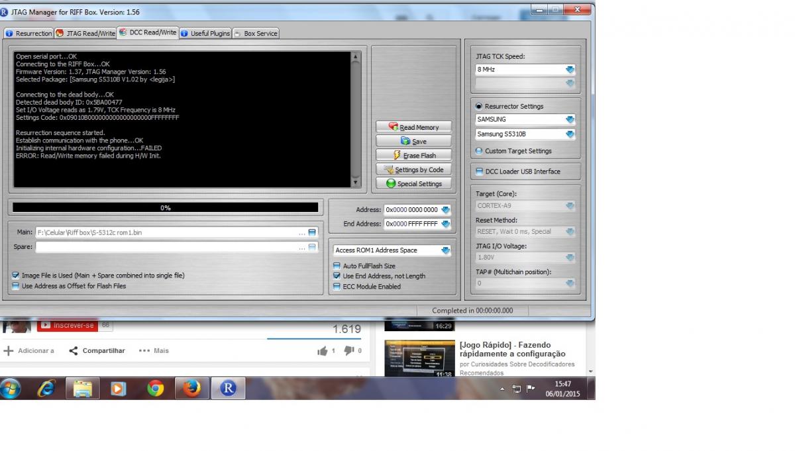Click the log scrollbar down arrow
The image size is (795, 451).
(356, 183)
